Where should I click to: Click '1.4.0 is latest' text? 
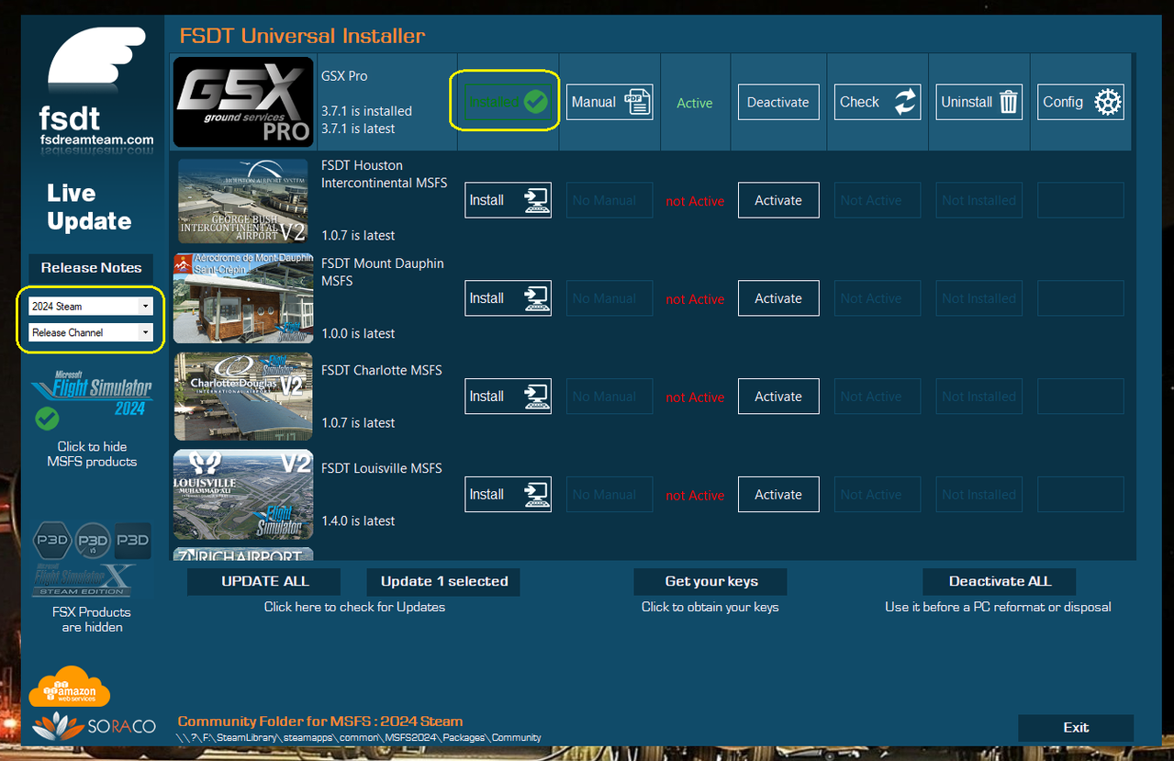click(x=358, y=520)
